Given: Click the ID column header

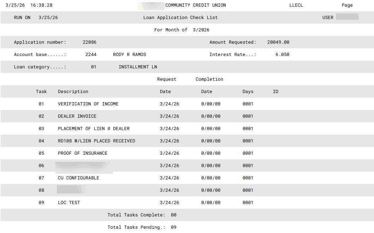Looking at the screenshot, I should click(x=275, y=92).
